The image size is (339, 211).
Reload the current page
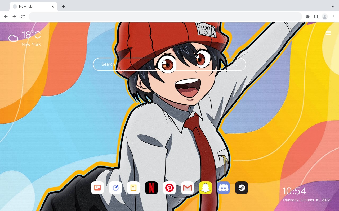tap(23, 17)
